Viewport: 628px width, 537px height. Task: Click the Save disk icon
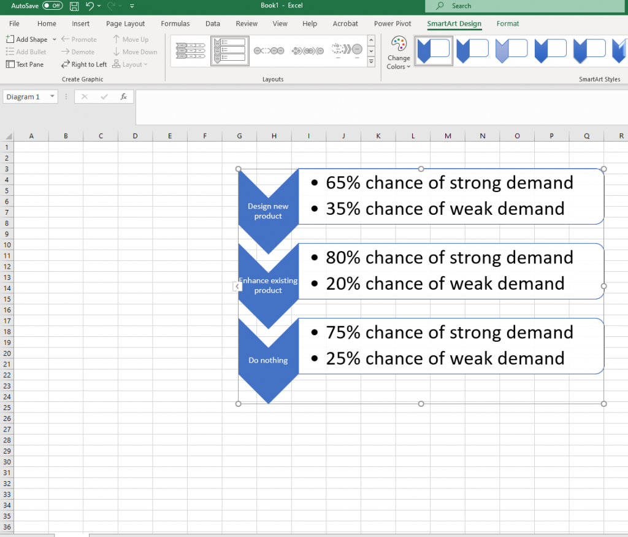[x=74, y=6]
